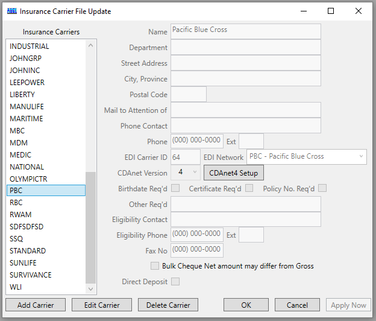The image size is (376, 321).
Task: Select JOHNINC in the carrier list
Action: click(46, 70)
